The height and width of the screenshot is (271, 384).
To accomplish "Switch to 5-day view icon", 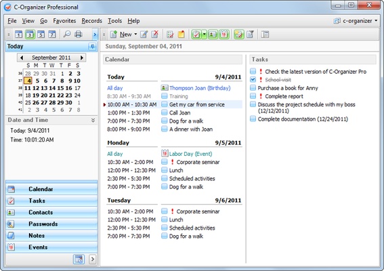I will coord(41,35).
